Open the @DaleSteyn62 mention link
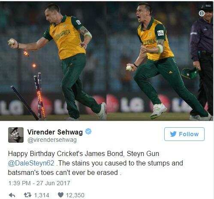This screenshot has height=199, width=214. point(31,163)
